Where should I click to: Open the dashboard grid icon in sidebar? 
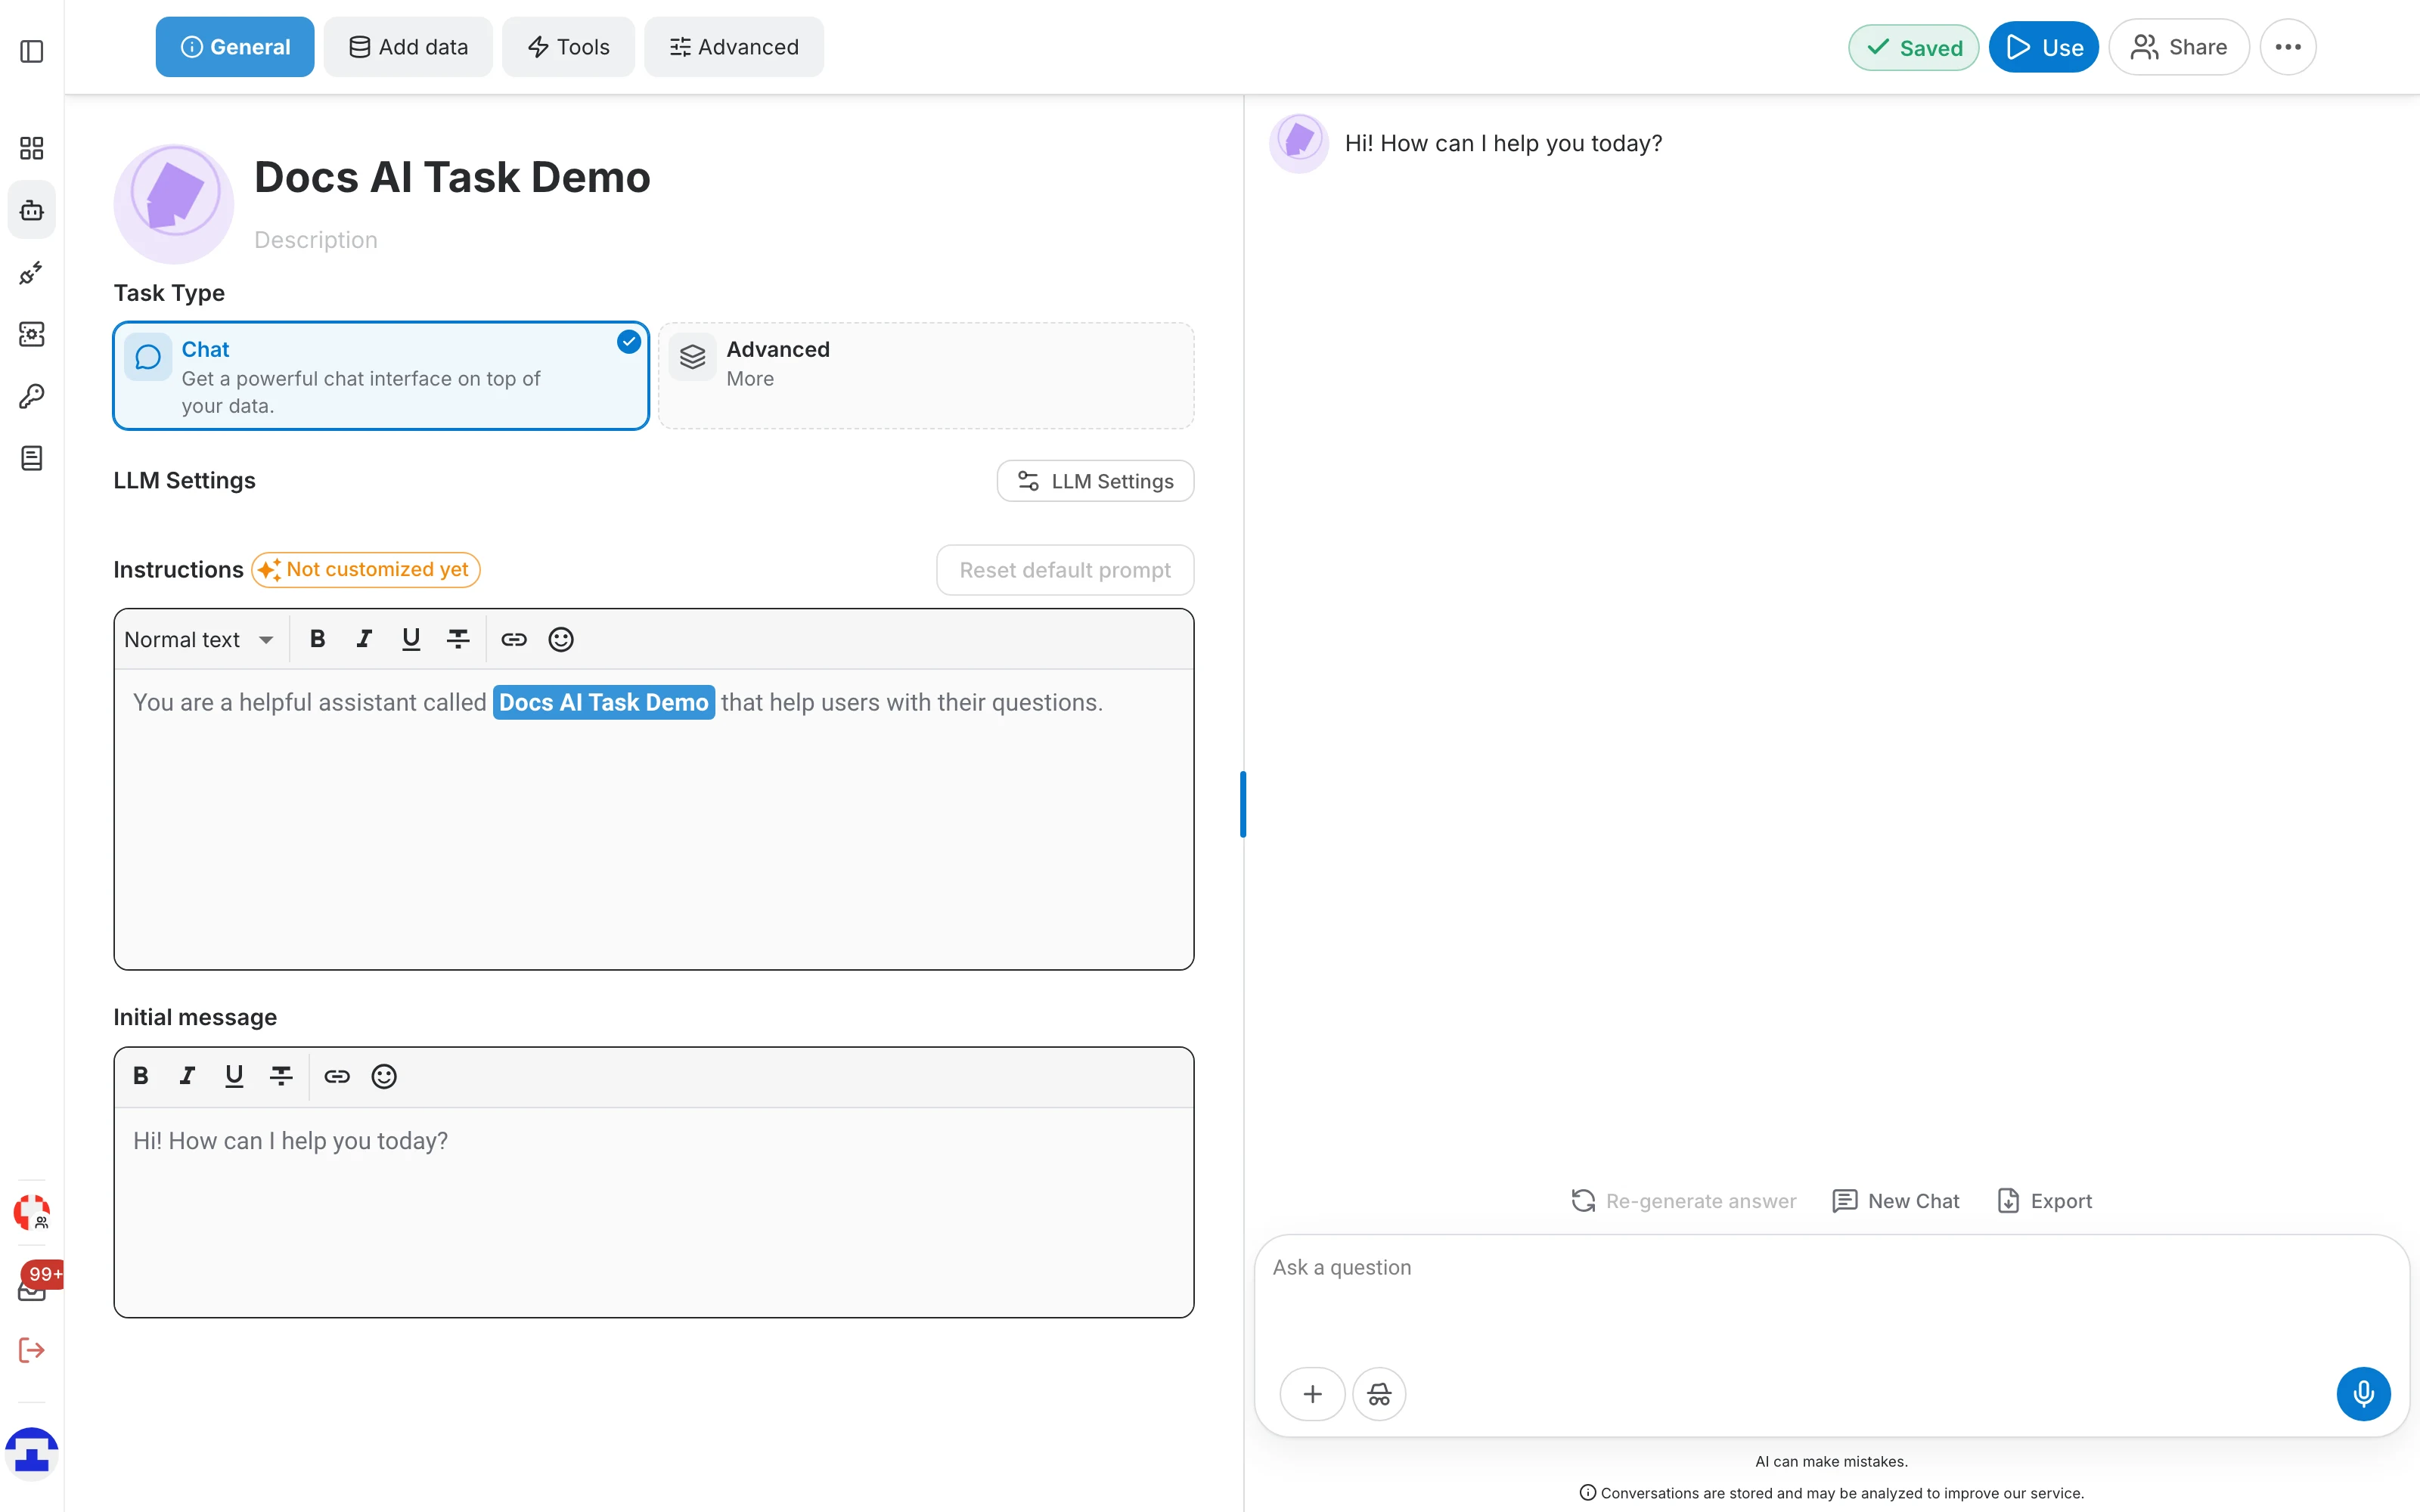[x=32, y=148]
